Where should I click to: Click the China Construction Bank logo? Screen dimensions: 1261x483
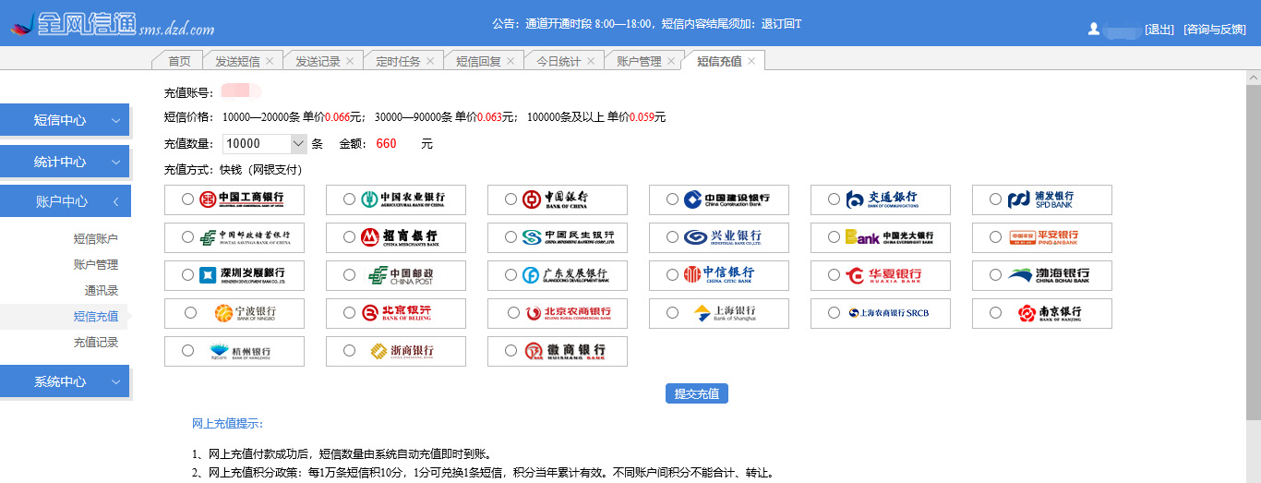(x=727, y=199)
